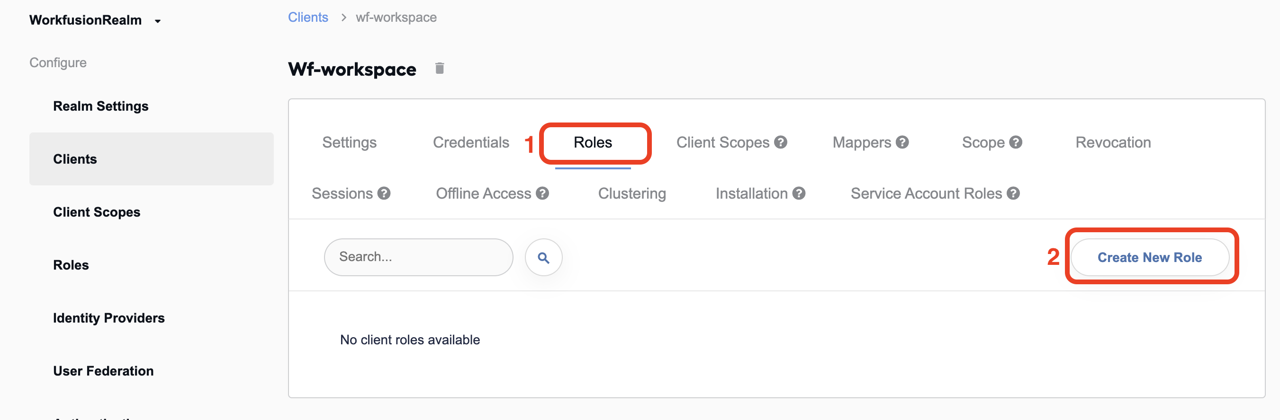1280x420 pixels.
Task: Open the Offline Access tab
Action: (483, 193)
